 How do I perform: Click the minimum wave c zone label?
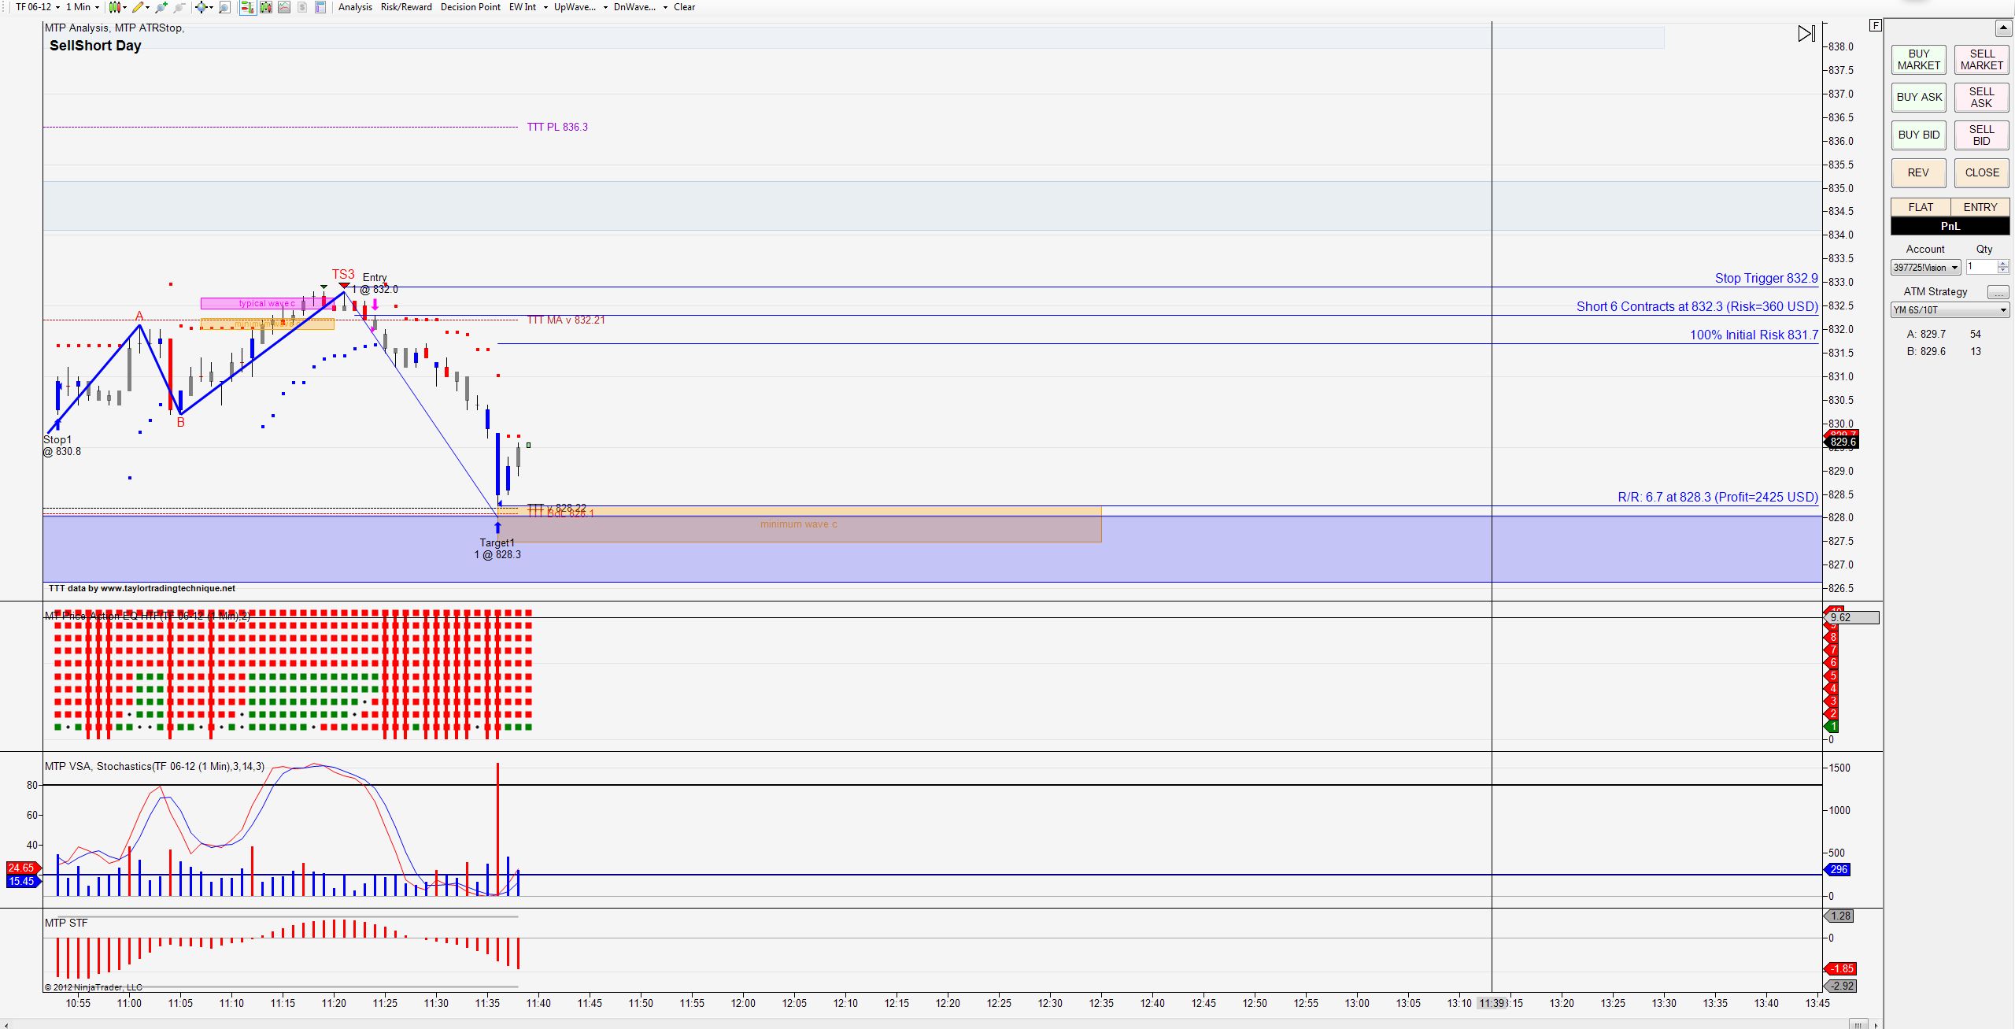(x=798, y=524)
